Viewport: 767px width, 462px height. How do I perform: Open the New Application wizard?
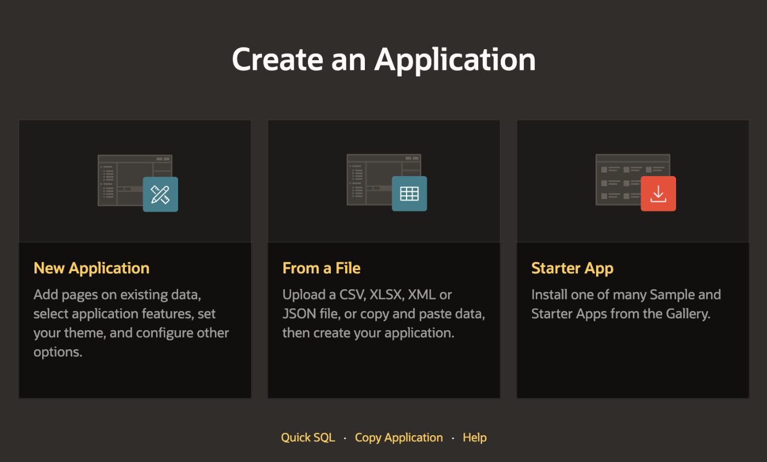[x=91, y=268]
